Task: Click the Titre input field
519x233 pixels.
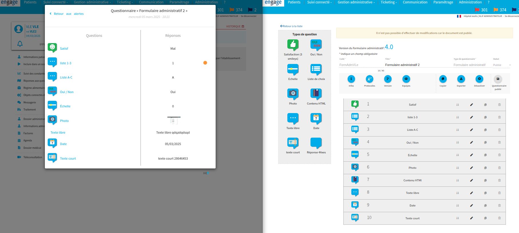Action: pos(417,65)
